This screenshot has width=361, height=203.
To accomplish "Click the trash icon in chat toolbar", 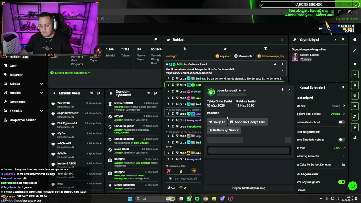I will [185, 49].
